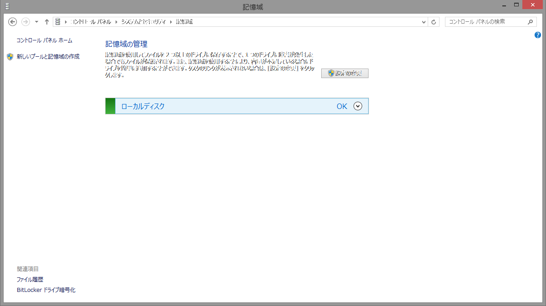
Task: Click the green status bar of ローカルディスク
Action: coord(110,106)
